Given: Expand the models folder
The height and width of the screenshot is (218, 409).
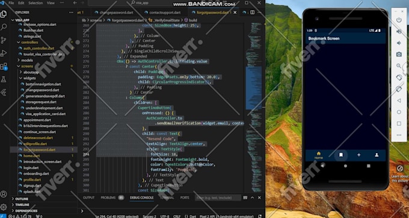Looking at the screenshot, I should coord(27,60).
